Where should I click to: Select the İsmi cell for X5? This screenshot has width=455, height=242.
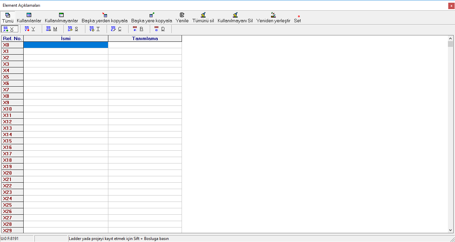66,77
